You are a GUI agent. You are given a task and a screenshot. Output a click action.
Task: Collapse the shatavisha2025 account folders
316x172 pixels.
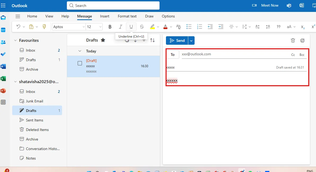[15, 82]
